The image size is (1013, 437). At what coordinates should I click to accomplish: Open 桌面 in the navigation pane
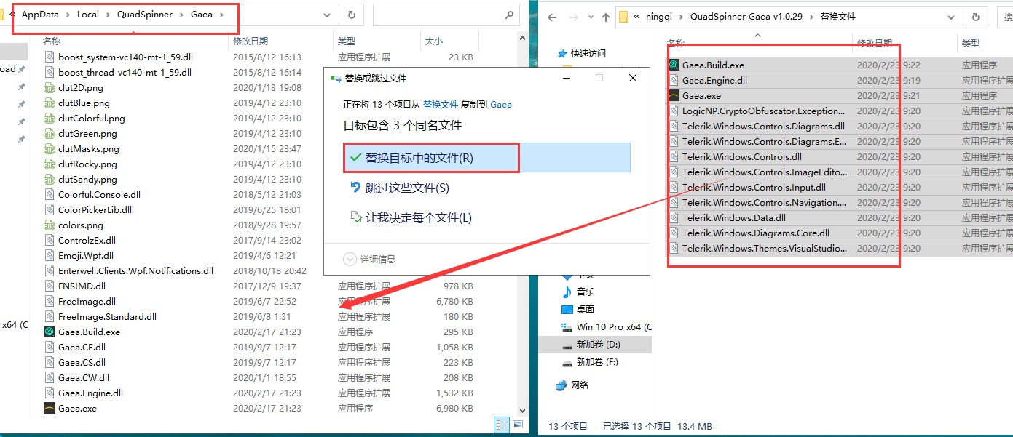point(585,309)
